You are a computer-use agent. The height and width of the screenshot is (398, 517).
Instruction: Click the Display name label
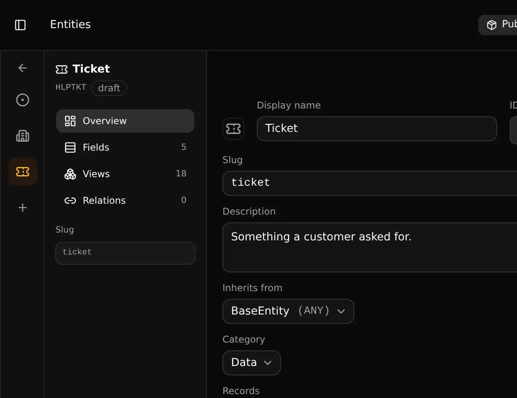click(x=289, y=105)
